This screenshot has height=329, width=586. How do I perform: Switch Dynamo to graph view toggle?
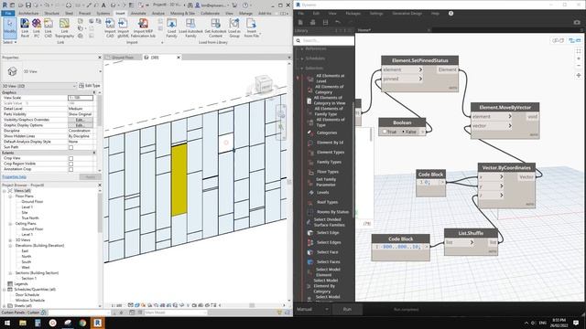(575, 40)
